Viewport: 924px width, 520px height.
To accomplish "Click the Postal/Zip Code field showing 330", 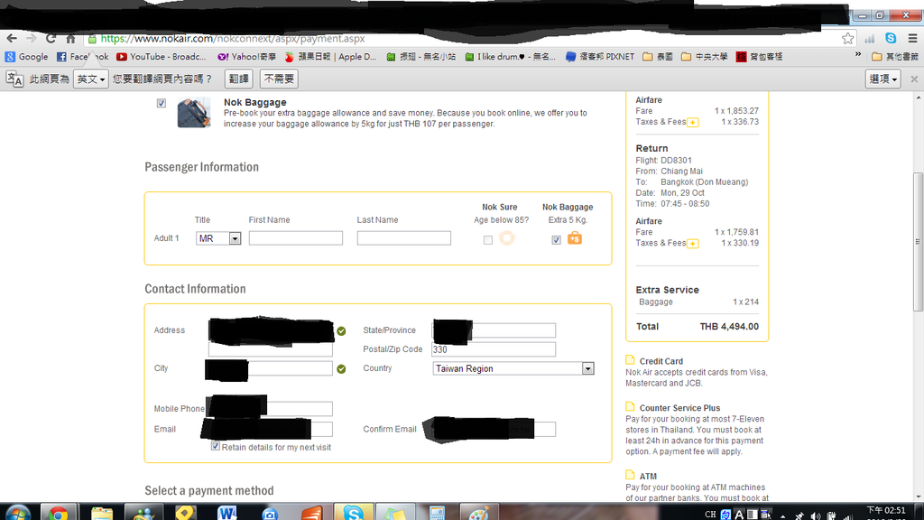I will (x=494, y=349).
